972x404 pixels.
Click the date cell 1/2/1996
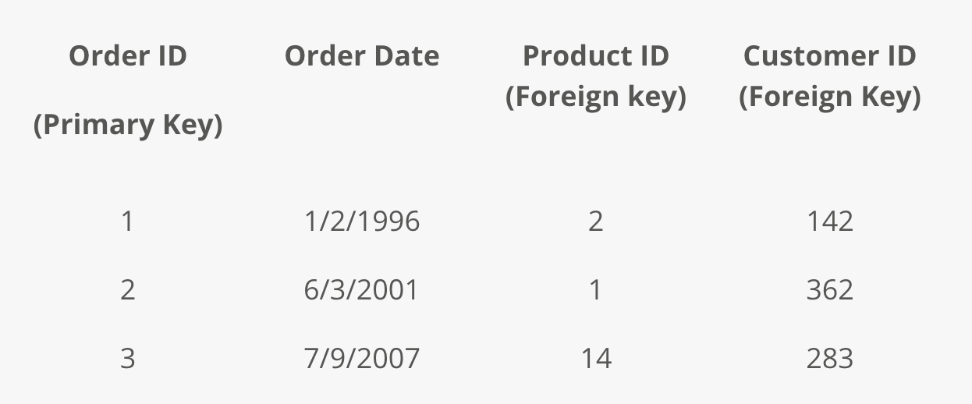[362, 222]
